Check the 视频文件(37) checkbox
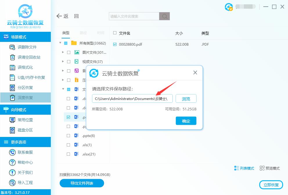The height and width of the screenshot is (195, 288). point(69,62)
